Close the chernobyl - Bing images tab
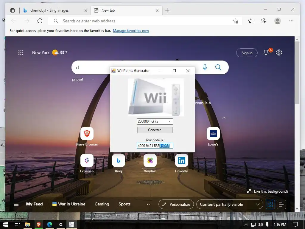This screenshot has width=305, height=229. click(x=86, y=10)
